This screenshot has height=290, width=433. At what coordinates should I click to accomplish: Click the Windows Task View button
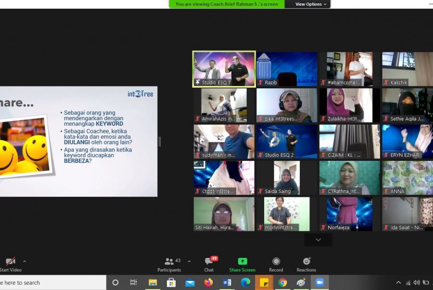tap(134, 282)
